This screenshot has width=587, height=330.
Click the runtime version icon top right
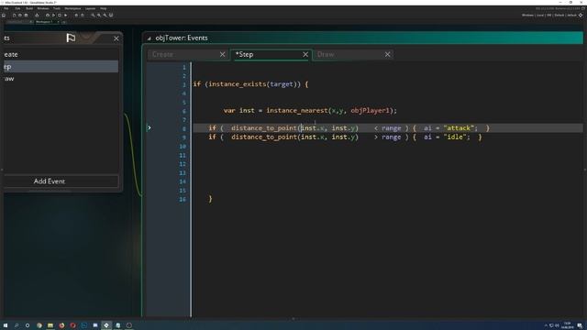click(583, 8)
